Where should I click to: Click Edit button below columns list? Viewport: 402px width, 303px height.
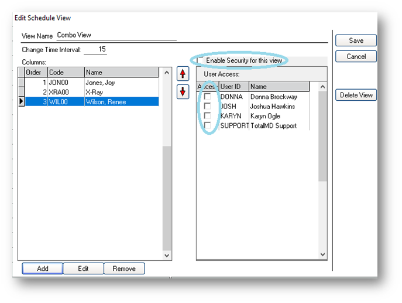(83, 268)
